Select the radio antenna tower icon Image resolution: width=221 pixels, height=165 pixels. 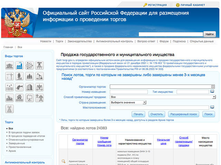[x=9, y=109]
